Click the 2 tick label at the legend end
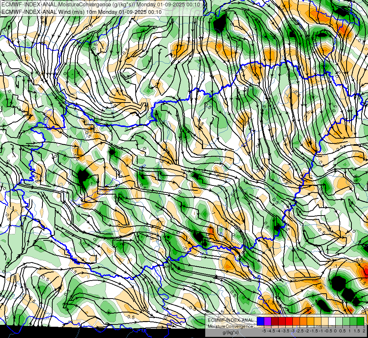 (x=364, y=331)
